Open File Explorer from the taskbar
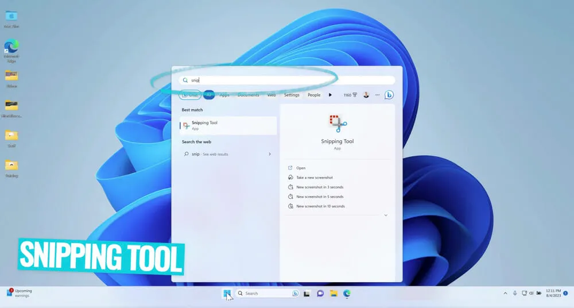 pyautogui.click(x=333, y=294)
